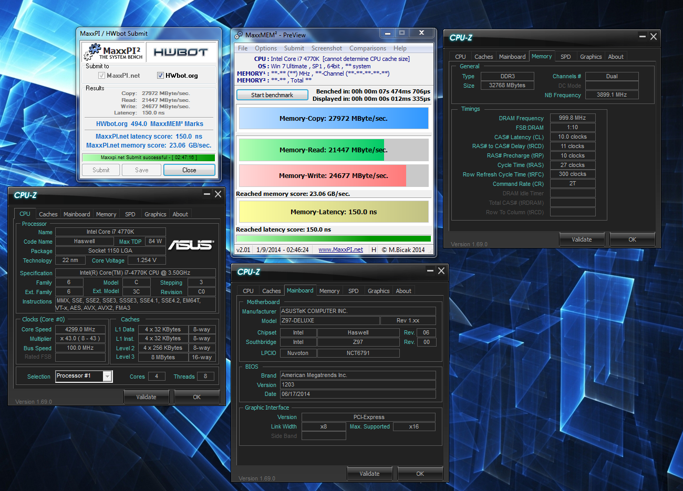Image resolution: width=683 pixels, height=491 pixels.
Task: Click OK in CPU-Z Memory window
Action: [x=632, y=239]
